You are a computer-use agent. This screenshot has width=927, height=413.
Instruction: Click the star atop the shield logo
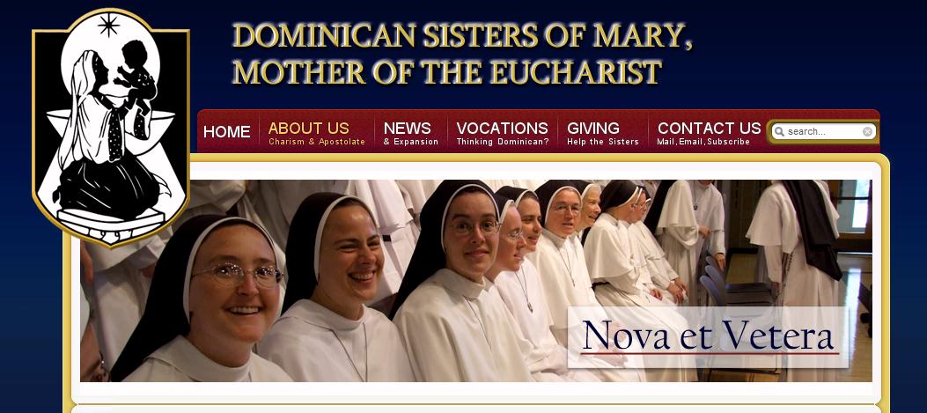pos(108,25)
